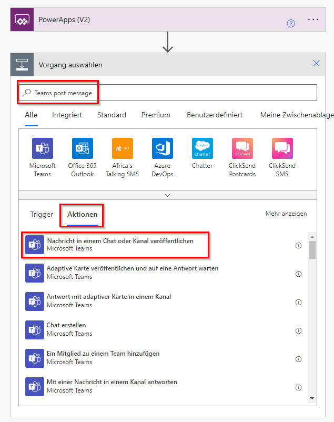Choose Mit einer Nachricht in einem Kanal antworten
This screenshot has width=334, height=422.
pos(164,387)
